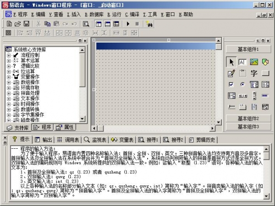
Task: Toggle the first window layout view button
Action: click(x=99, y=24)
